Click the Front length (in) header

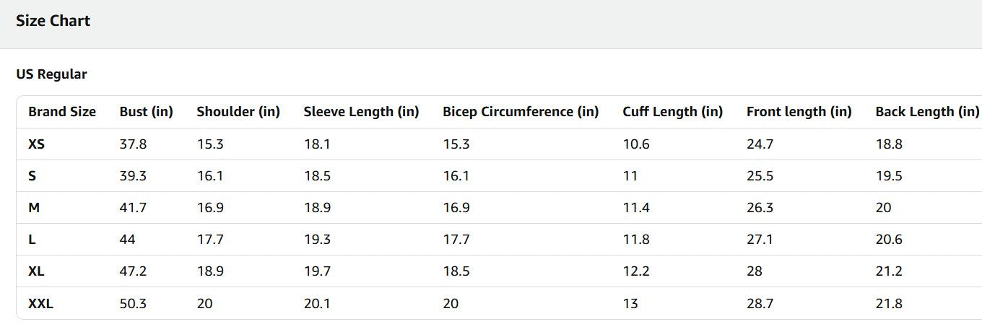(799, 112)
